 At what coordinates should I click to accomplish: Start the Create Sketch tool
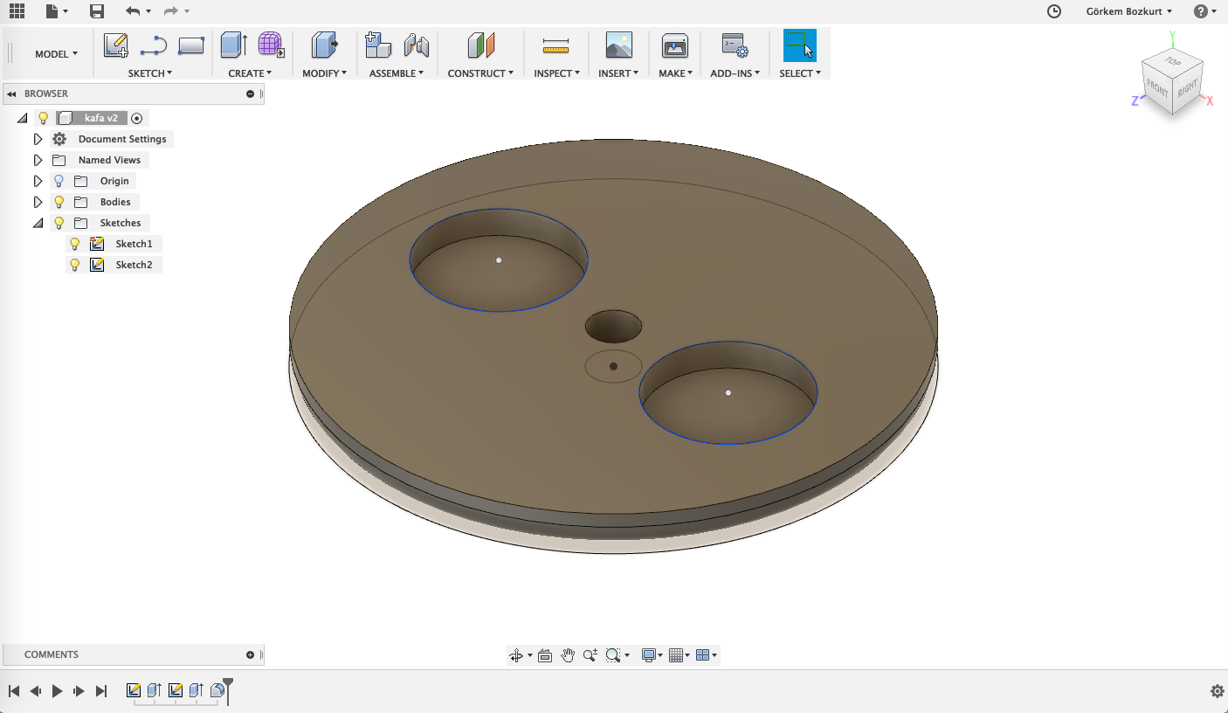(116, 45)
